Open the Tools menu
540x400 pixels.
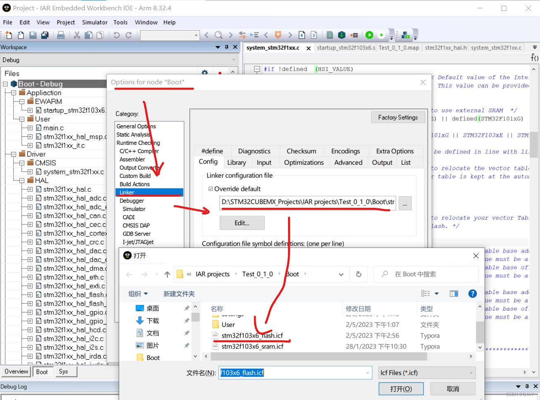(x=120, y=22)
